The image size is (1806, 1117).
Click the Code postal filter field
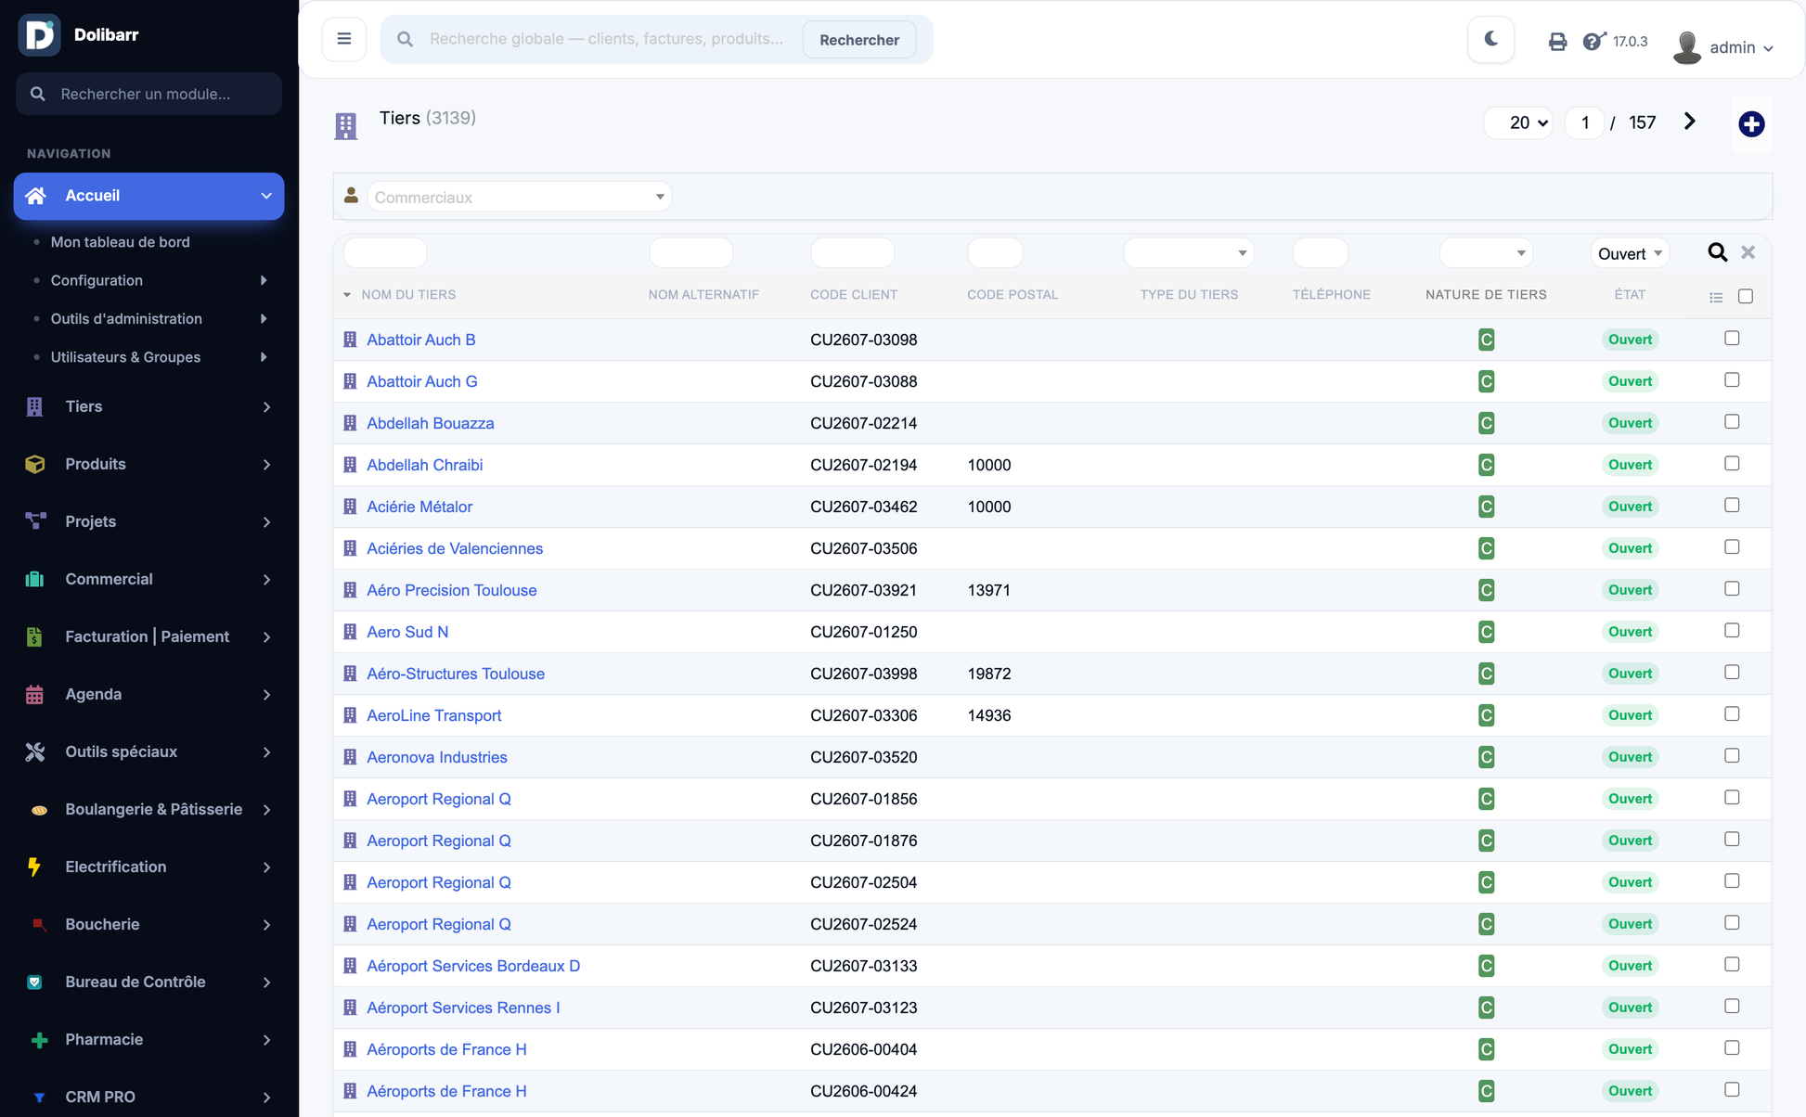tap(995, 253)
